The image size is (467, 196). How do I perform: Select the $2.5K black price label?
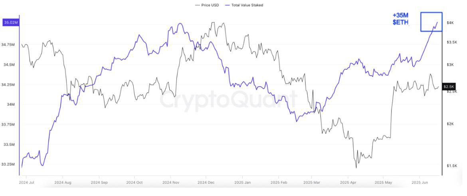(x=448, y=86)
